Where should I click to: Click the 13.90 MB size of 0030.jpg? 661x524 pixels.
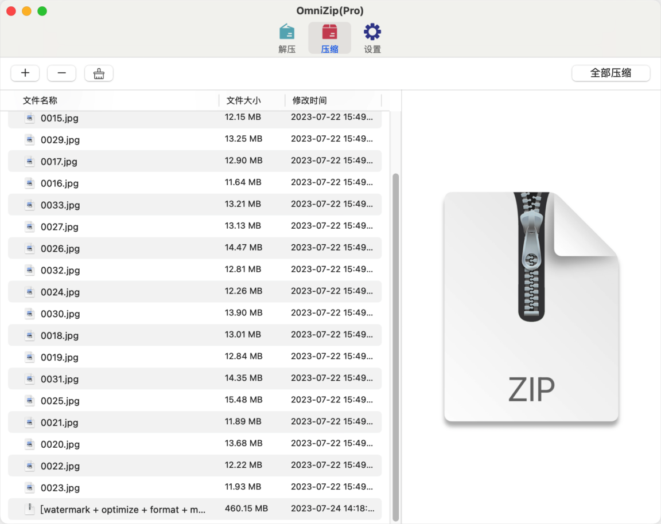[244, 312]
